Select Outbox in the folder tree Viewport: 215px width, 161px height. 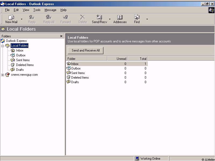(21, 55)
